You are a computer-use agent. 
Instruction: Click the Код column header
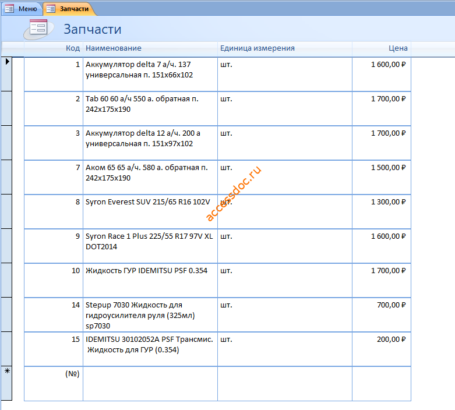click(54, 48)
